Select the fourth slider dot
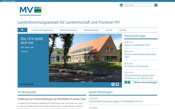The height and width of the screenshot is (109, 175). [x=30, y=84]
